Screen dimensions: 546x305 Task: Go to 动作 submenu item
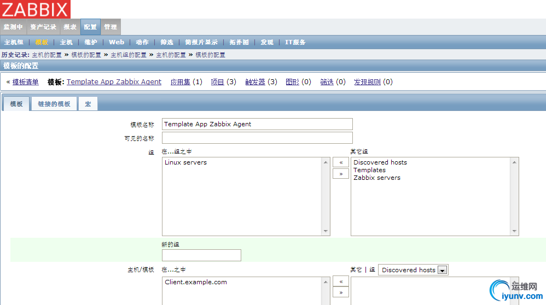click(x=142, y=42)
